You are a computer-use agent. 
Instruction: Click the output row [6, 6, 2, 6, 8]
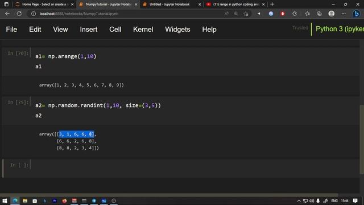(76, 141)
